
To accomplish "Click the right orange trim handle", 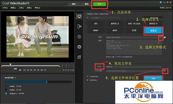I will click(x=59, y=66).
